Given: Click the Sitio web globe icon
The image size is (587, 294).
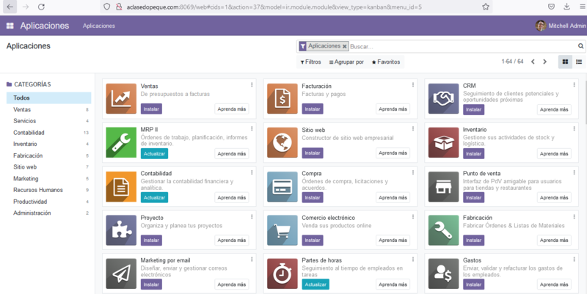Looking at the screenshot, I should (282, 142).
